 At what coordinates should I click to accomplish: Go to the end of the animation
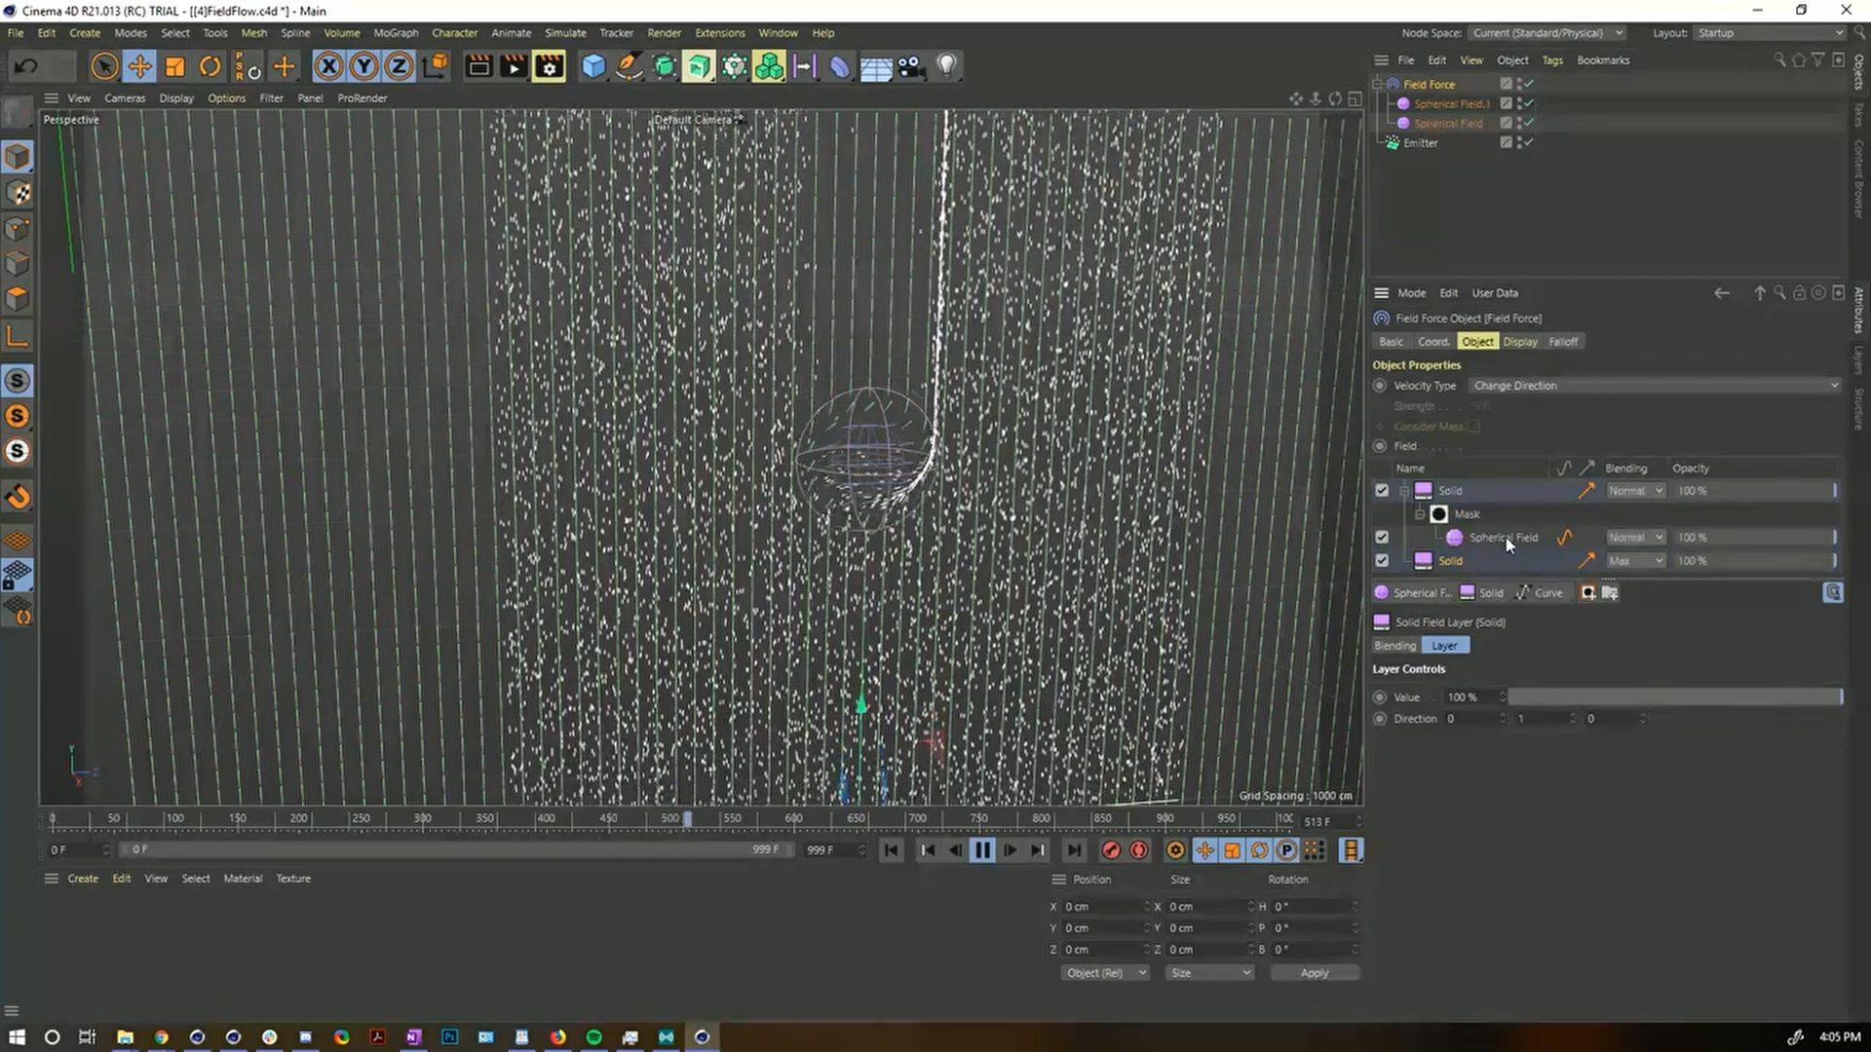click(x=1074, y=850)
